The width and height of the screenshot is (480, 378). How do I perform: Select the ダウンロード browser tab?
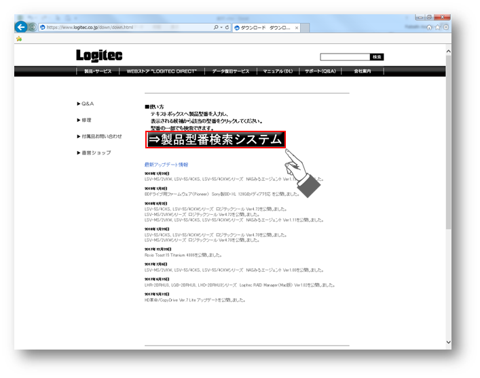tap(266, 28)
